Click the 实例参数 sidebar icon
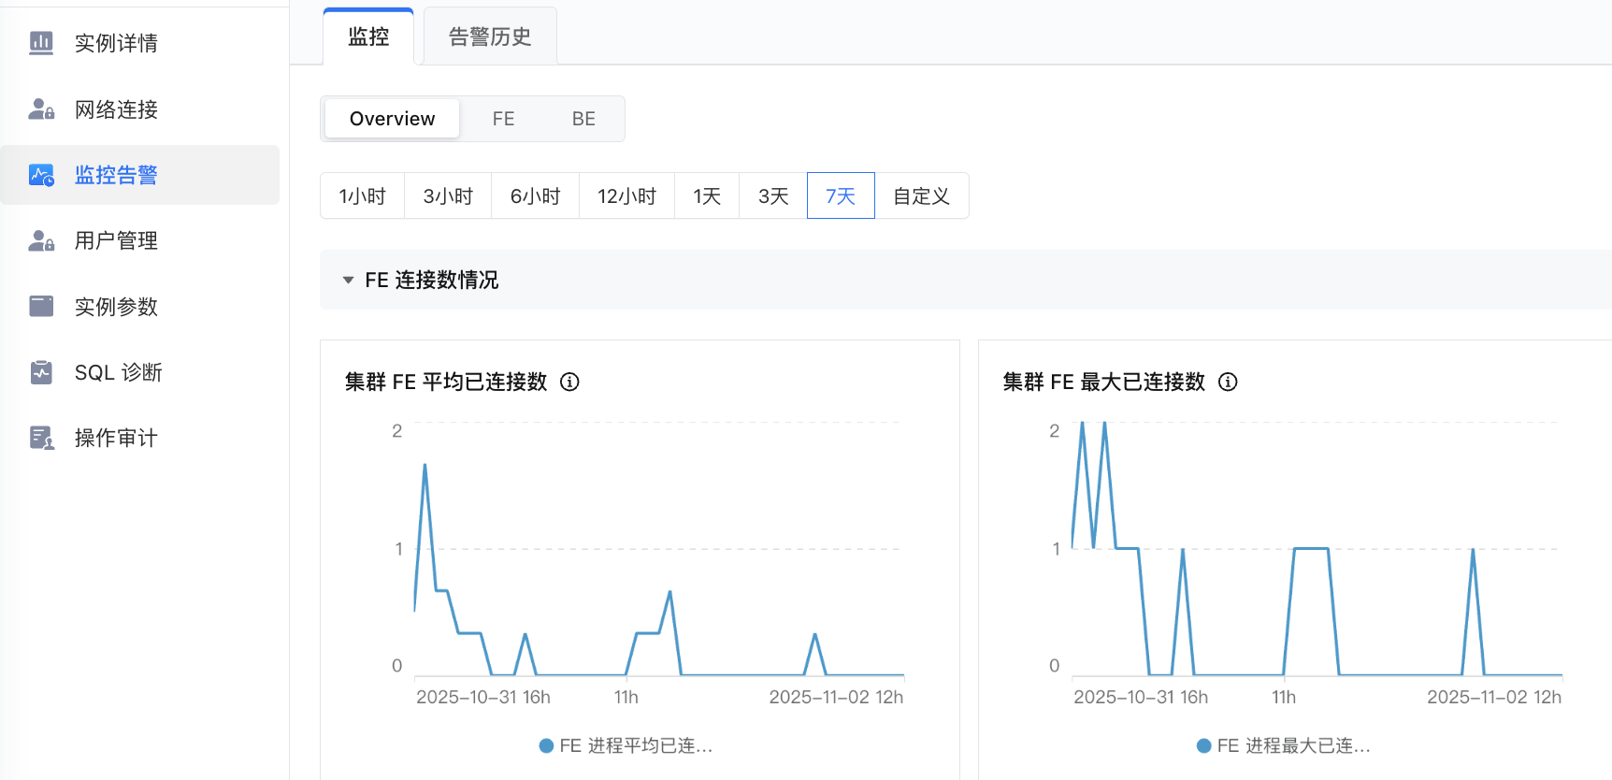1612x780 pixels. [41, 306]
